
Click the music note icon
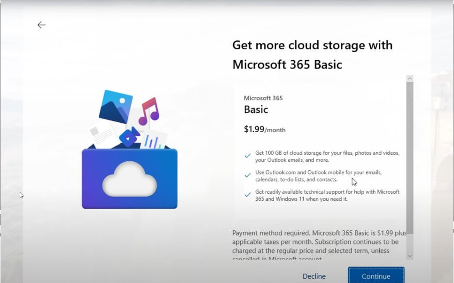(149, 111)
